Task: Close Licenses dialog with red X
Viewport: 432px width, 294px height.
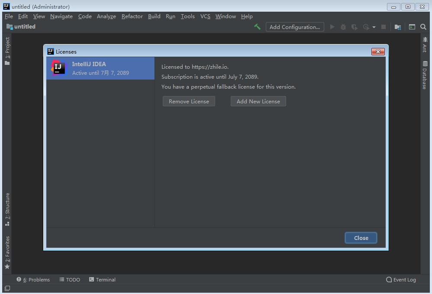Action: 378,51
